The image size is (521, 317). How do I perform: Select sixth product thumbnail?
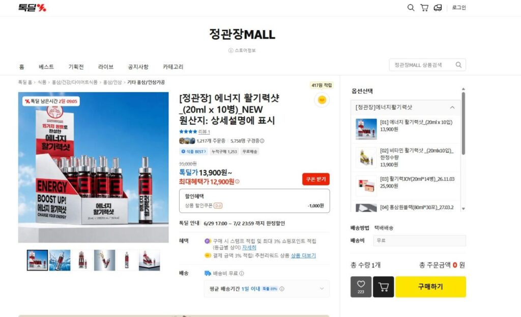click(149, 260)
